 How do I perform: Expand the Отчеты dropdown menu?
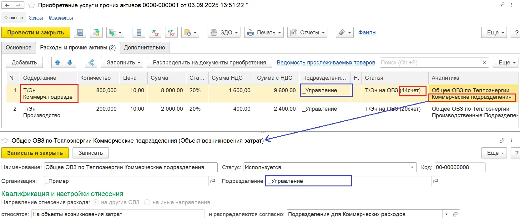tap(307, 33)
